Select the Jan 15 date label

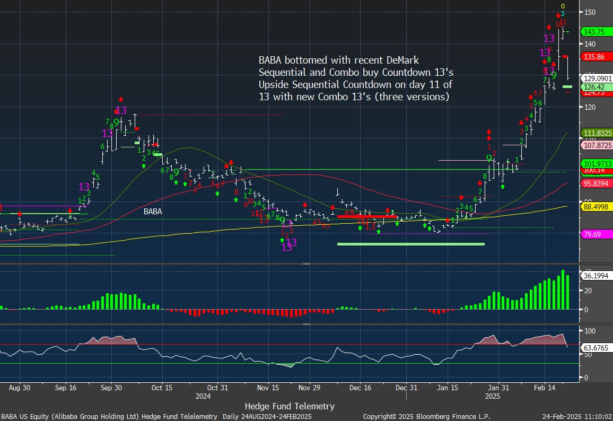coord(448,388)
